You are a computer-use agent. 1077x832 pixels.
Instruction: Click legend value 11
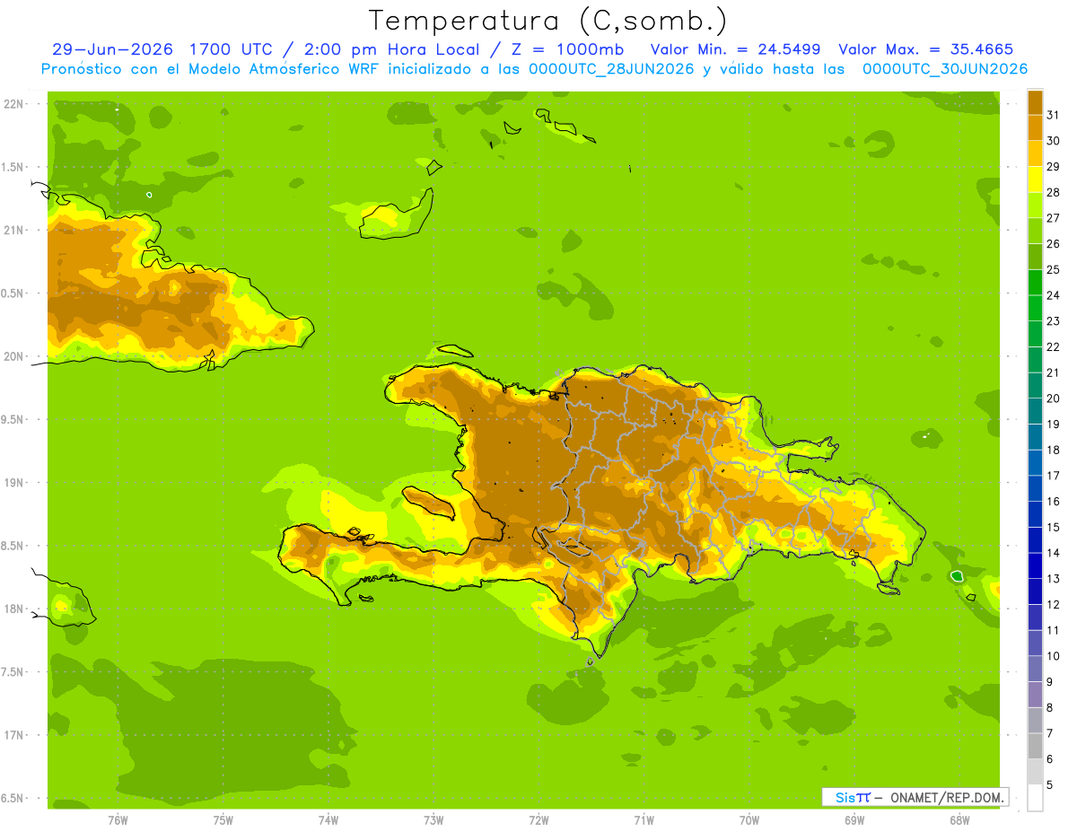click(x=1053, y=630)
